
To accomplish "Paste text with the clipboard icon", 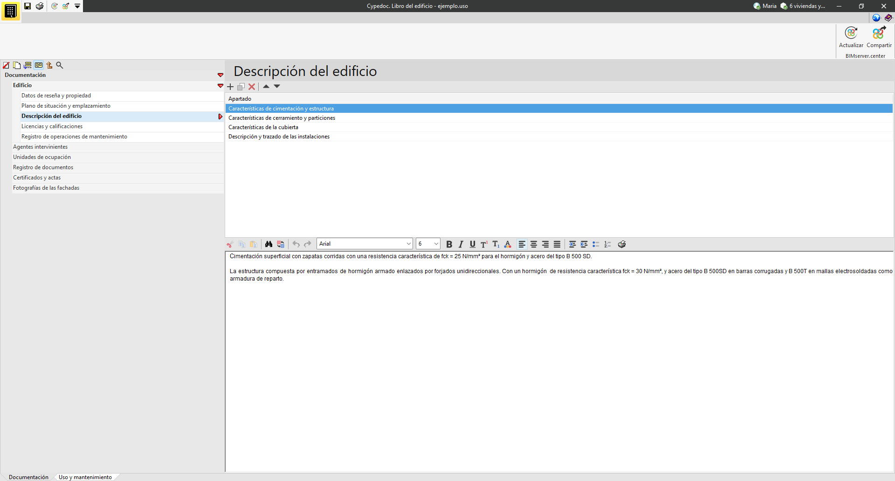I will click(253, 244).
